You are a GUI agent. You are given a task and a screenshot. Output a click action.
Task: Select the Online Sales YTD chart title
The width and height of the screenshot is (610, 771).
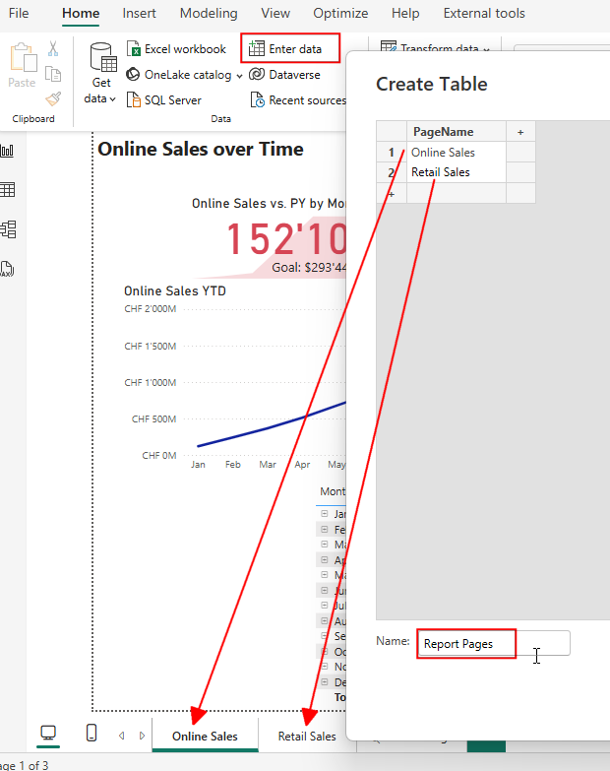(175, 291)
